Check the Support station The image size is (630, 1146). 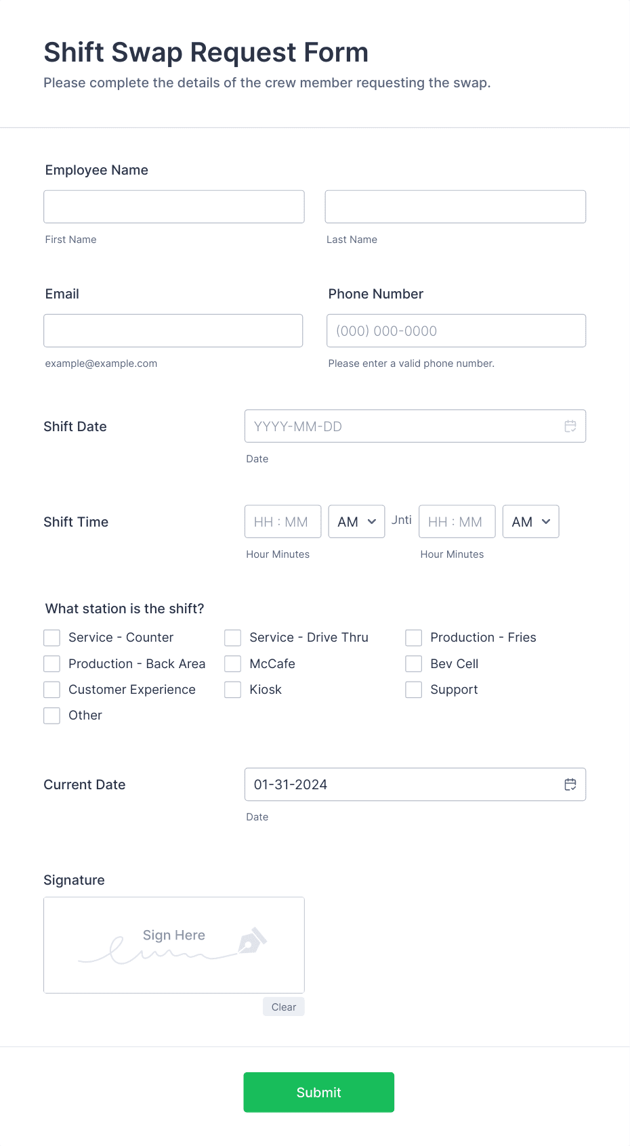[x=413, y=689]
